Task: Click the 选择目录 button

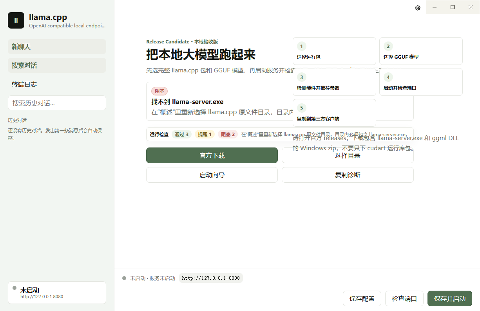Action: [348, 155]
